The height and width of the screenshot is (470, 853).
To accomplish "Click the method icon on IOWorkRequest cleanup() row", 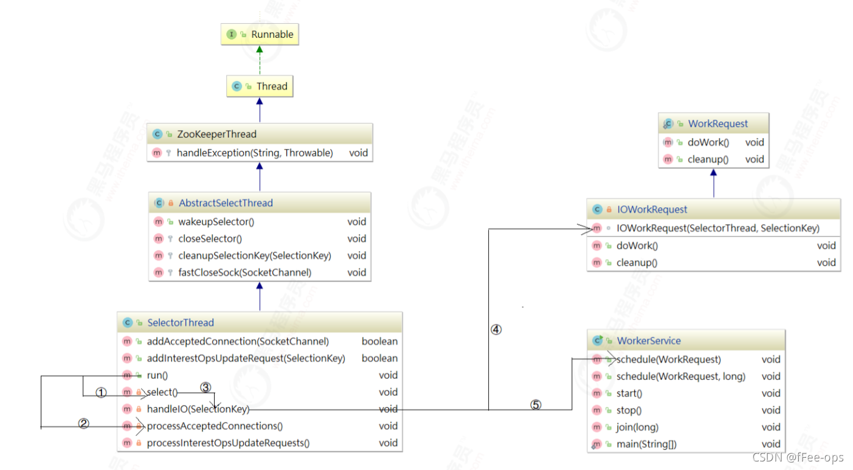I will point(596,263).
